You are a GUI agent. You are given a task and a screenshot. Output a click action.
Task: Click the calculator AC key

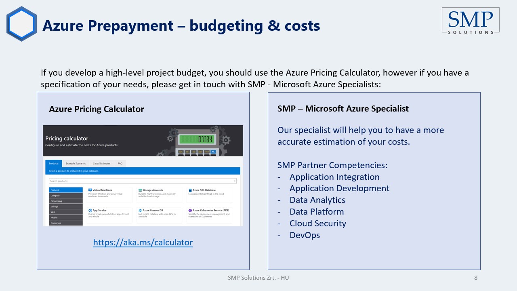[x=213, y=152]
